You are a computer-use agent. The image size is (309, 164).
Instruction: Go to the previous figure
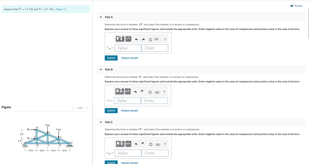tap(73, 108)
